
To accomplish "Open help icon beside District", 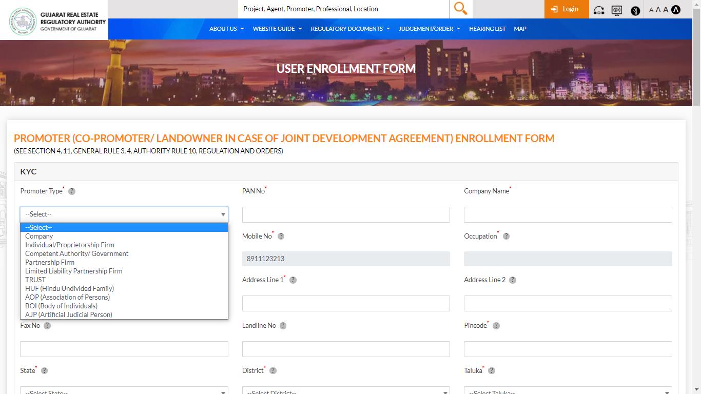I will (272, 371).
